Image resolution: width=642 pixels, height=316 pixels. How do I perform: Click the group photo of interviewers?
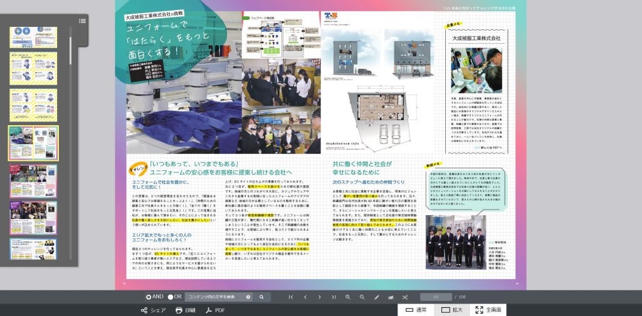(x=455, y=242)
